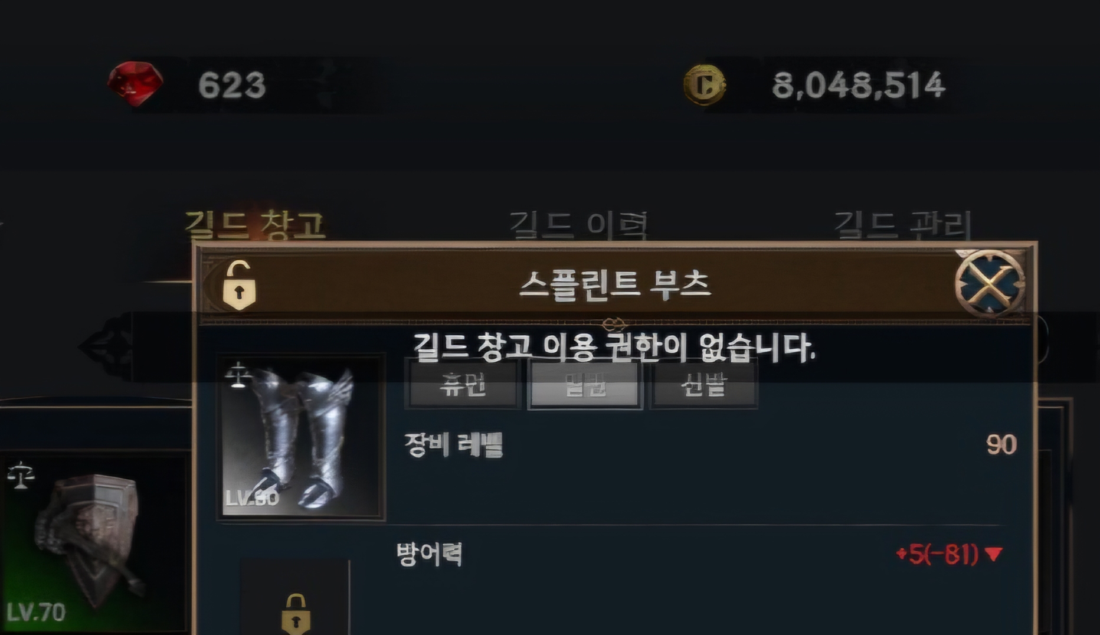This screenshot has height=635, width=1100.
Task: Click the 623 ruby amount
Action: click(x=232, y=85)
